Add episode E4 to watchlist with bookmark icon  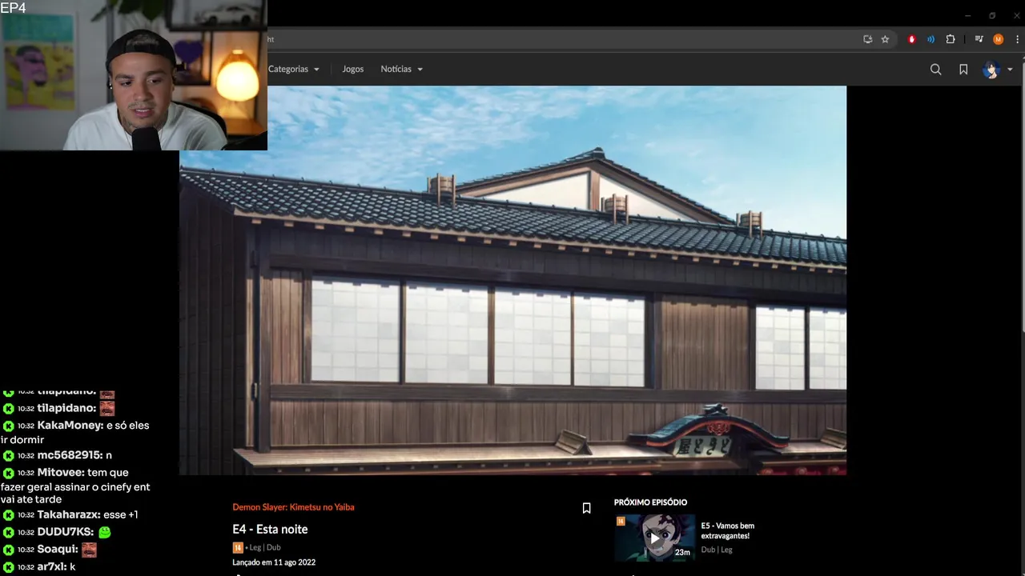586,508
